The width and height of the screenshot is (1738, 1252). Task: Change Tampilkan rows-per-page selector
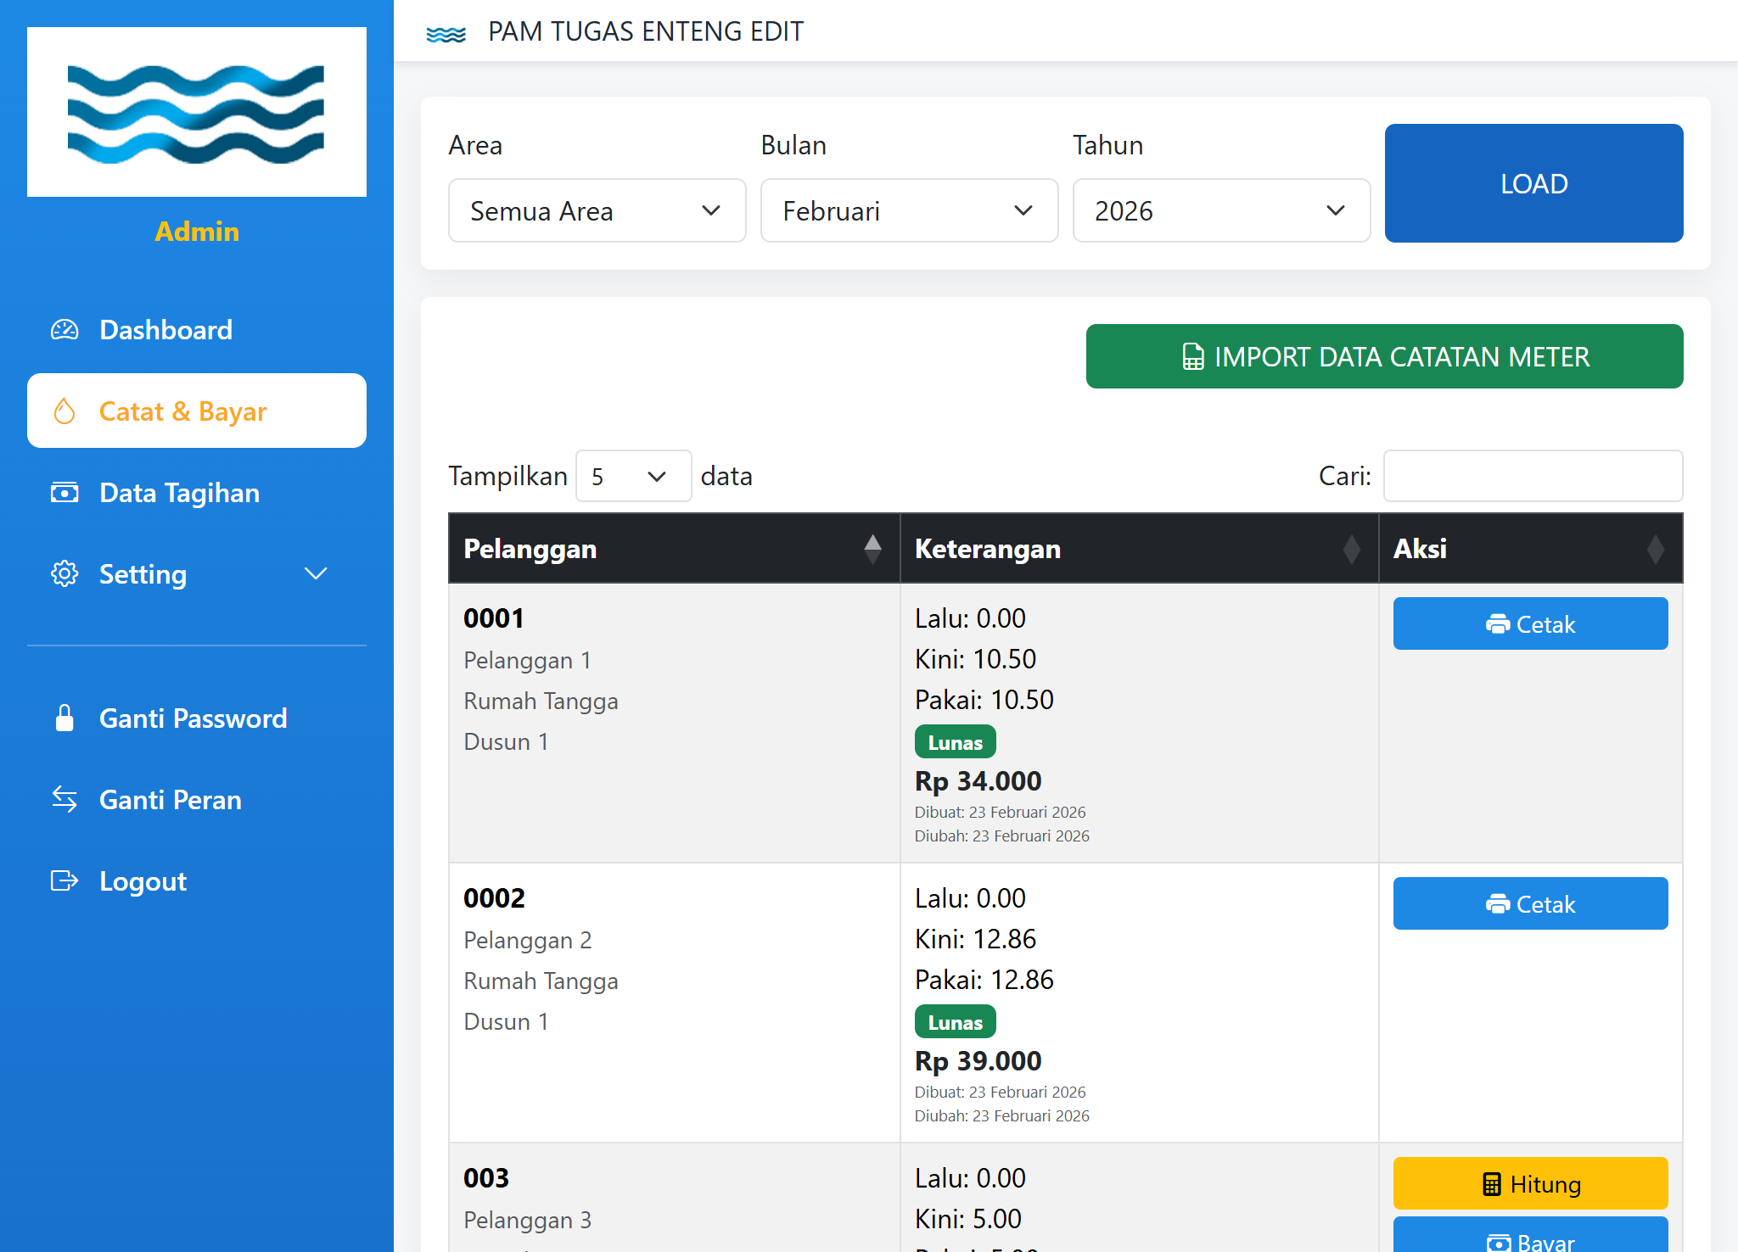click(633, 476)
